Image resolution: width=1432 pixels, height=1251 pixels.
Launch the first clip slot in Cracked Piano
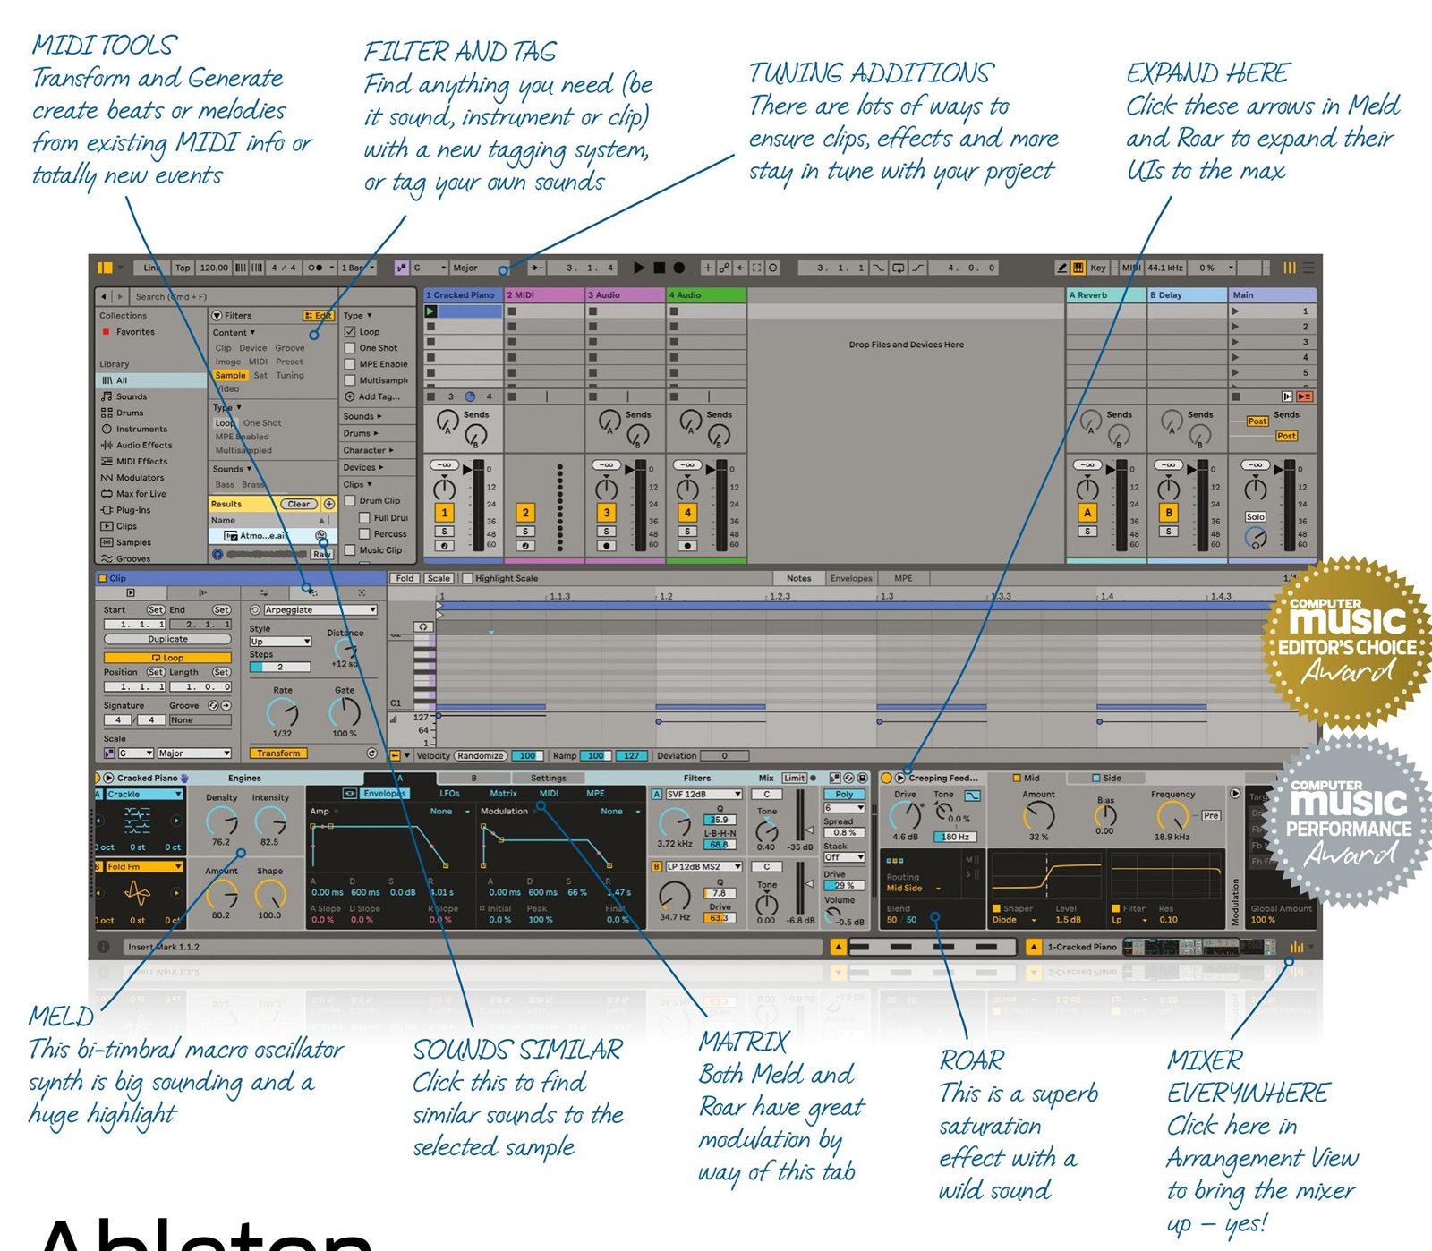(x=431, y=311)
